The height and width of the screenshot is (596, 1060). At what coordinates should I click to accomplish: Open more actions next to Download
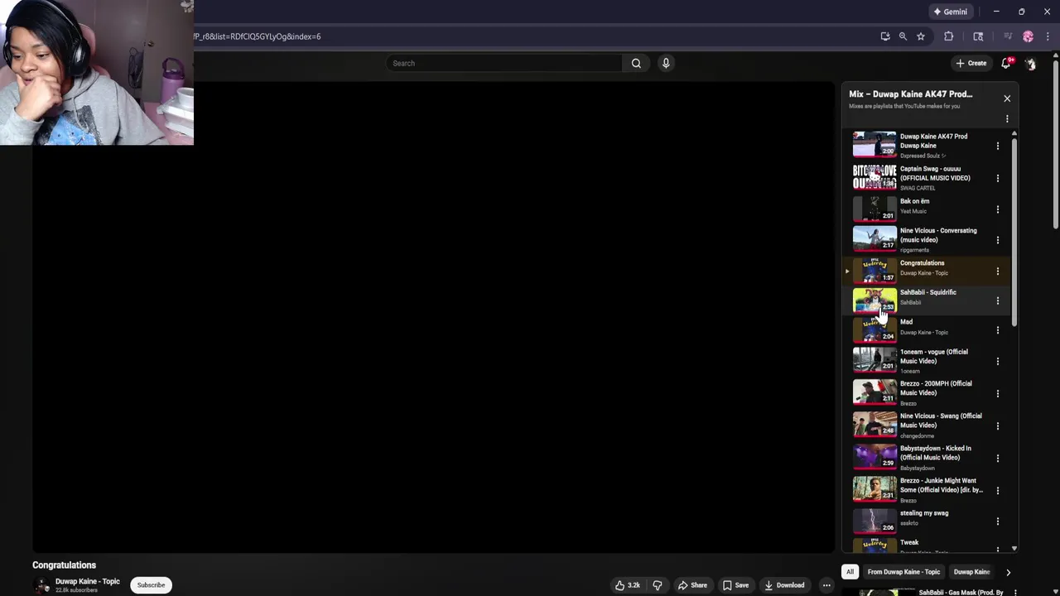click(x=826, y=585)
